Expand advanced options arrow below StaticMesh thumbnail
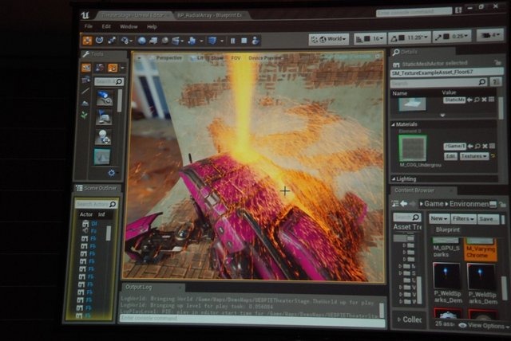This screenshot has width=511, height=341. 442,115
